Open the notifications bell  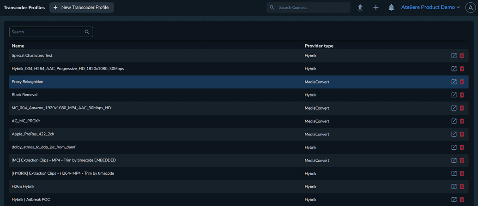coord(392,8)
